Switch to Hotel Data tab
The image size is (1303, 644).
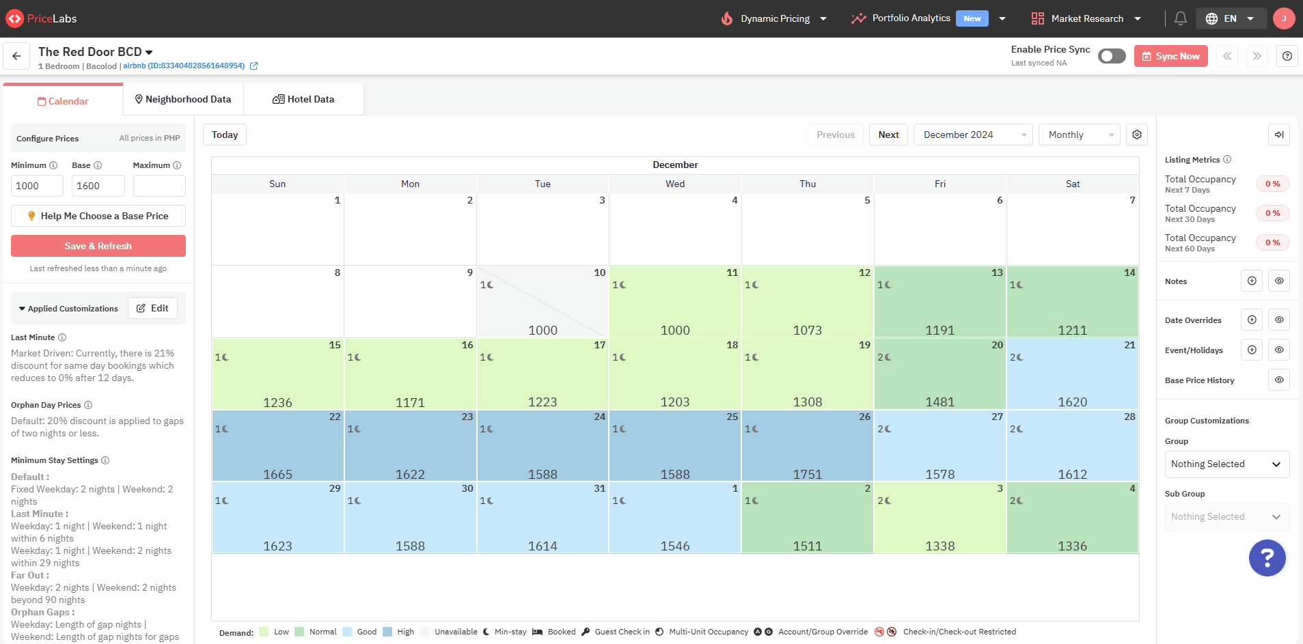(x=303, y=99)
